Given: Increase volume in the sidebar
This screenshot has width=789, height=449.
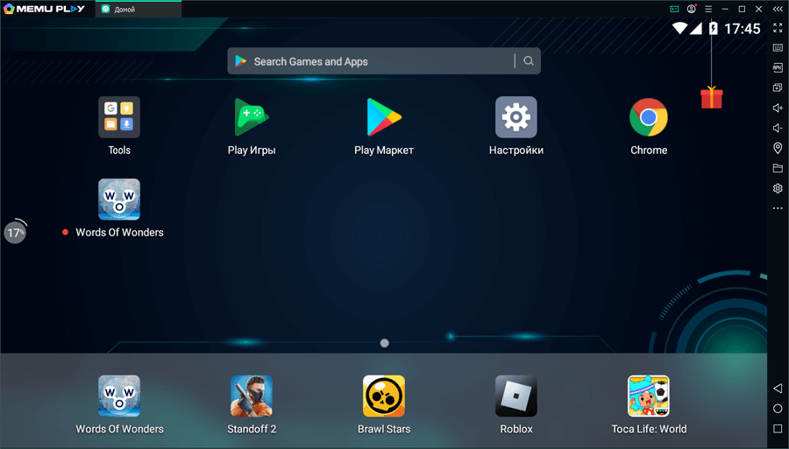Looking at the screenshot, I should tap(778, 108).
